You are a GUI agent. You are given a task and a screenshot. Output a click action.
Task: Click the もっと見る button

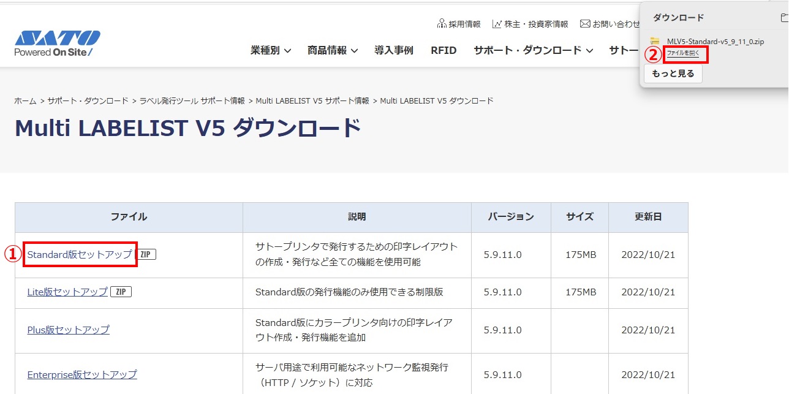pos(673,74)
